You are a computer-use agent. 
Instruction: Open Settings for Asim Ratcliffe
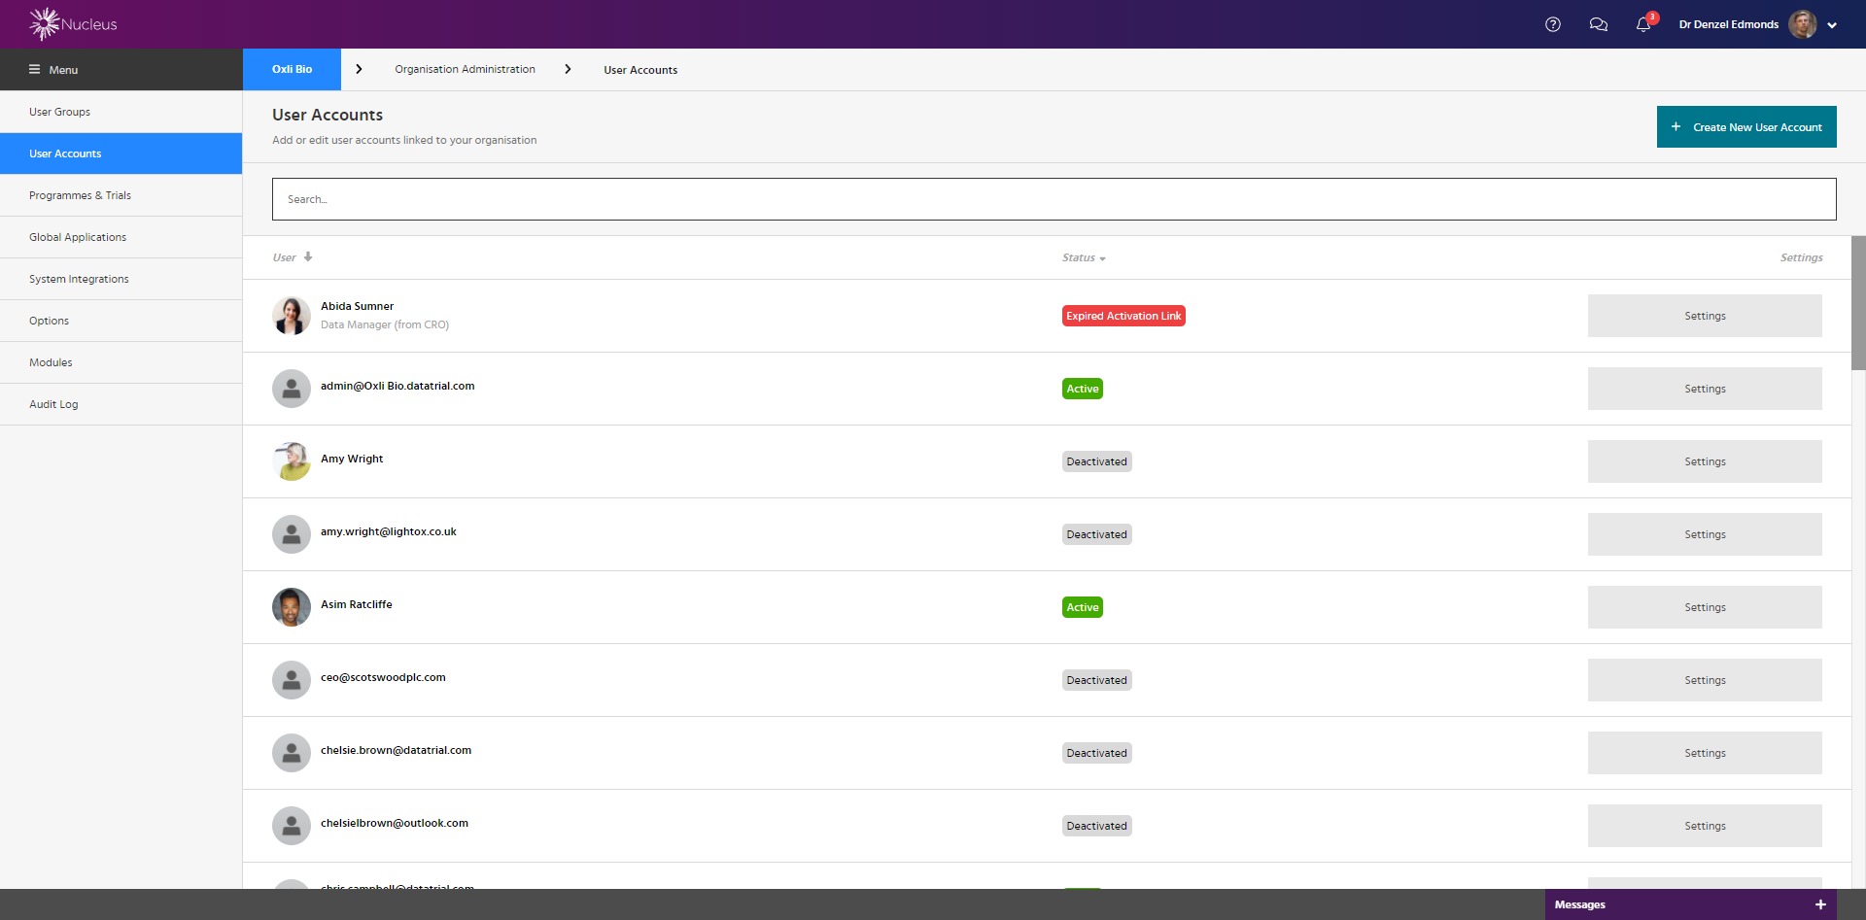point(1705,607)
